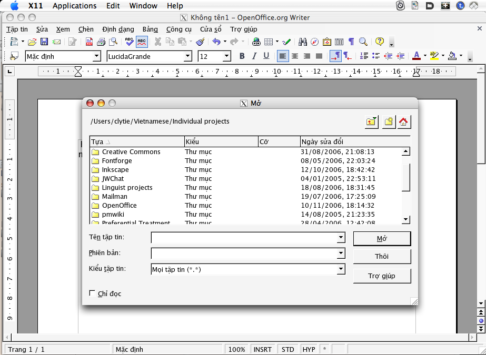
Task: Insert Hyperlink via toolbar icon
Action: (256, 42)
